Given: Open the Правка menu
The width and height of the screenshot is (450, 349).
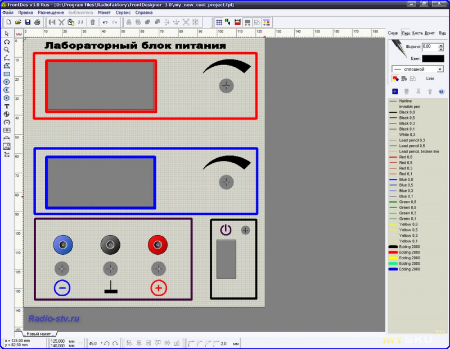Looking at the screenshot, I should coord(25,12).
